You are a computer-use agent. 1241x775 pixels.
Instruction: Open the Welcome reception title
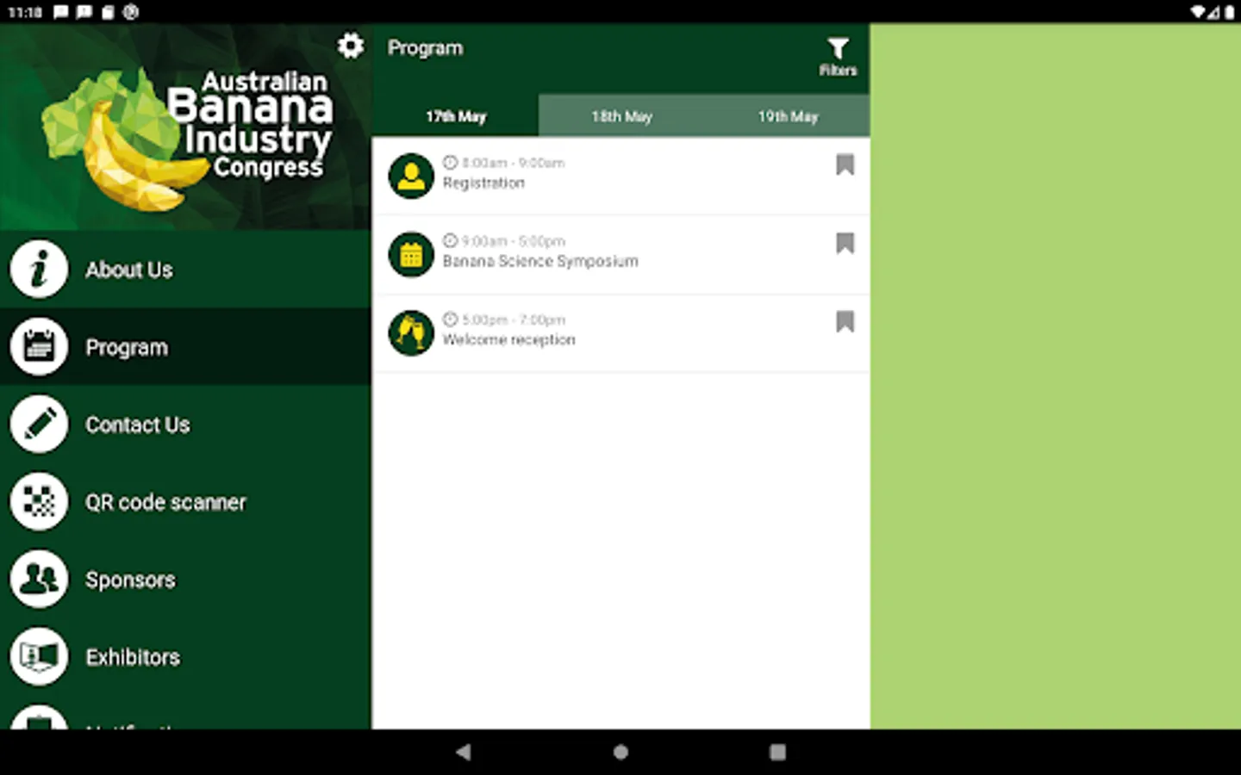(x=508, y=340)
